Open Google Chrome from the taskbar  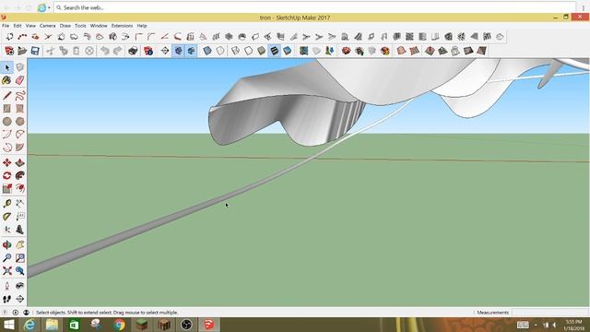pyautogui.click(x=119, y=325)
